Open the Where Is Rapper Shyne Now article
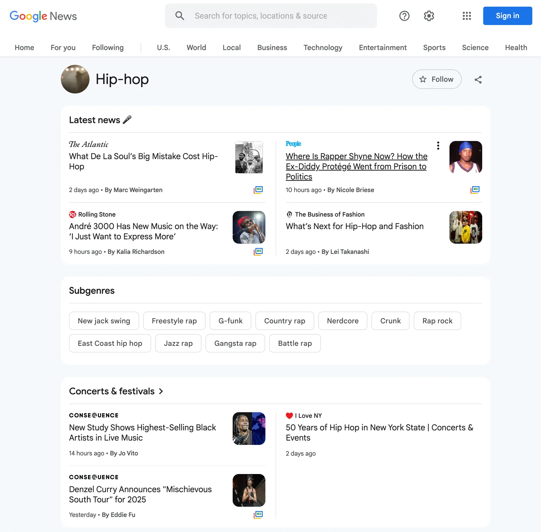Image resolution: width=541 pixels, height=532 pixels. [356, 167]
